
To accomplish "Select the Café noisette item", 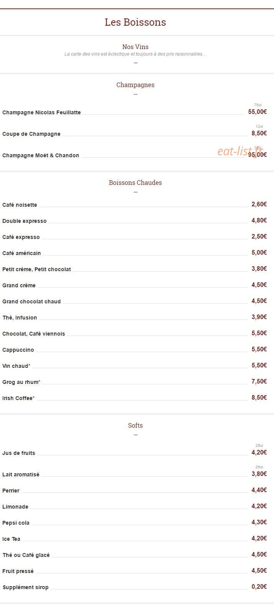I will 20,205.
